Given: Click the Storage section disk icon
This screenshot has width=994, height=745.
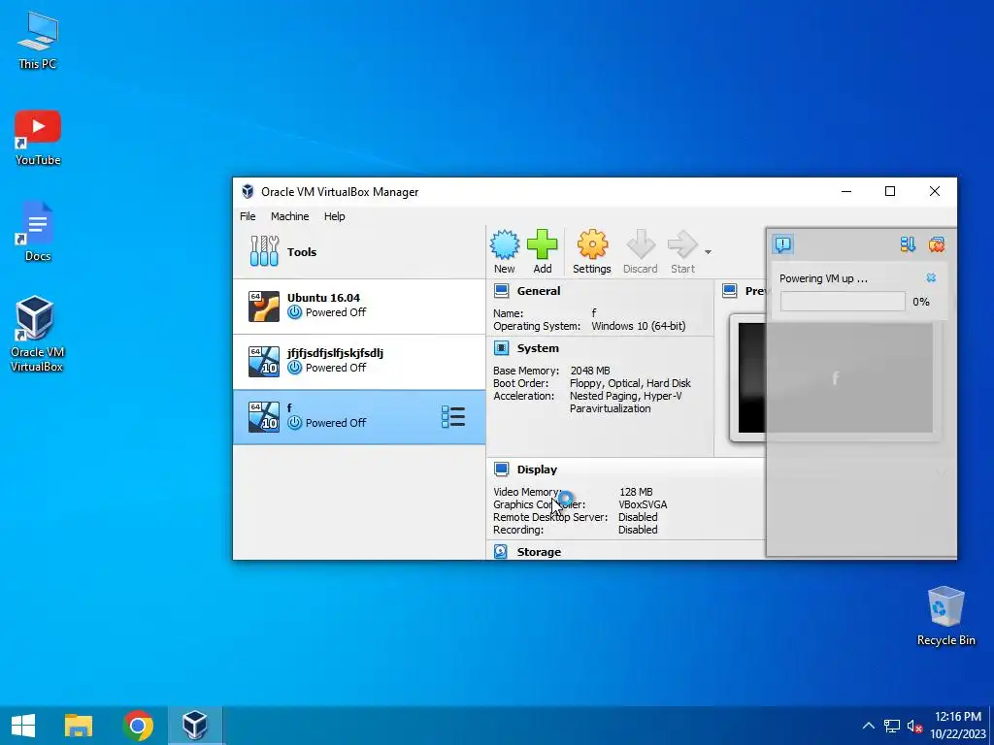Looking at the screenshot, I should point(501,552).
